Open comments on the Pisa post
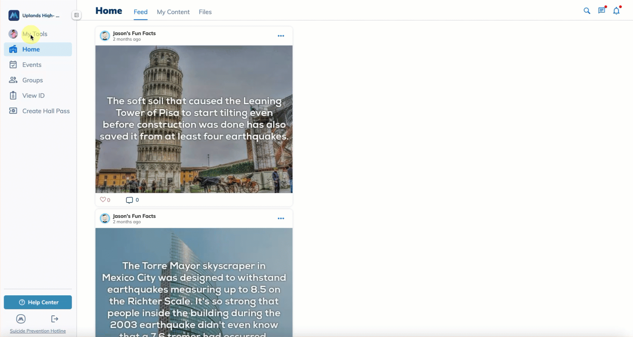 click(x=129, y=200)
